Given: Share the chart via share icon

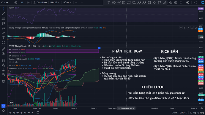Looking at the screenshot, I should pos(195,2).
